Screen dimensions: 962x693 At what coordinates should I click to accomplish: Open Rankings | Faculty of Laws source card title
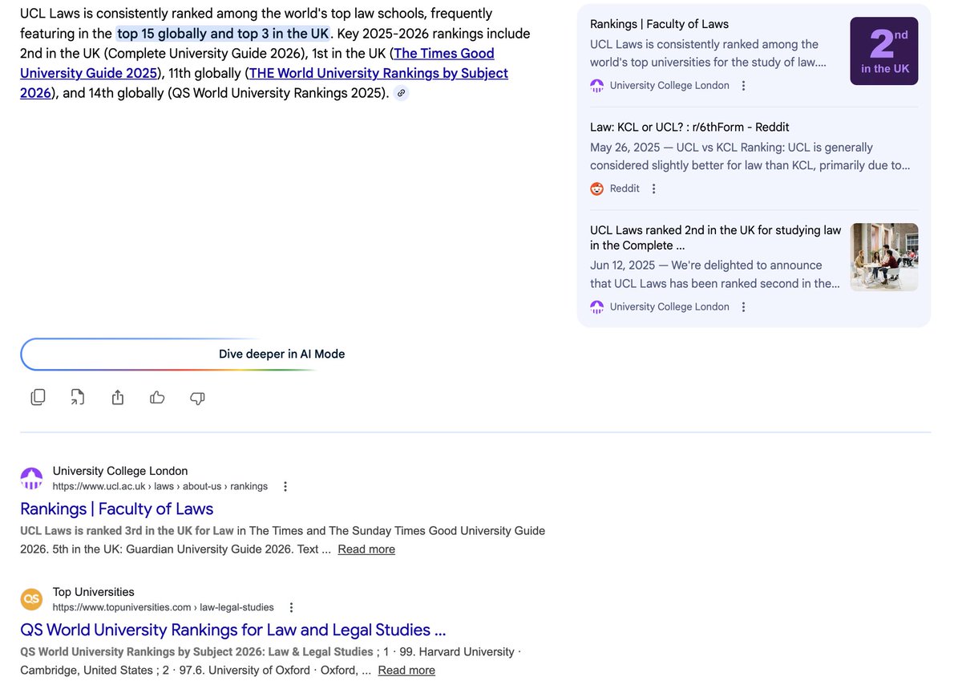659,24
